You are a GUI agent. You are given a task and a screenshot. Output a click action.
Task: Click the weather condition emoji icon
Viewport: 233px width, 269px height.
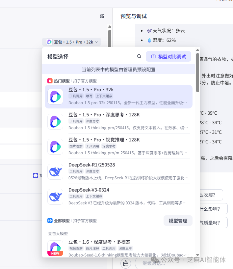[149, 31]
